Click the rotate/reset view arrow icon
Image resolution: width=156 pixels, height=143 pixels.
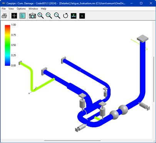pyautogui.click(x=65, y=16)
